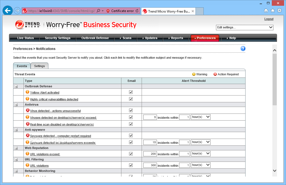This screenshot has height=185, width=286.
Task: Collapse the Outbreak Defense group
Action: click(16, 86)
